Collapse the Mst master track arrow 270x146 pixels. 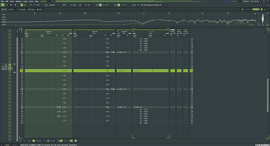pyautogui.click(x=171, y=31)
